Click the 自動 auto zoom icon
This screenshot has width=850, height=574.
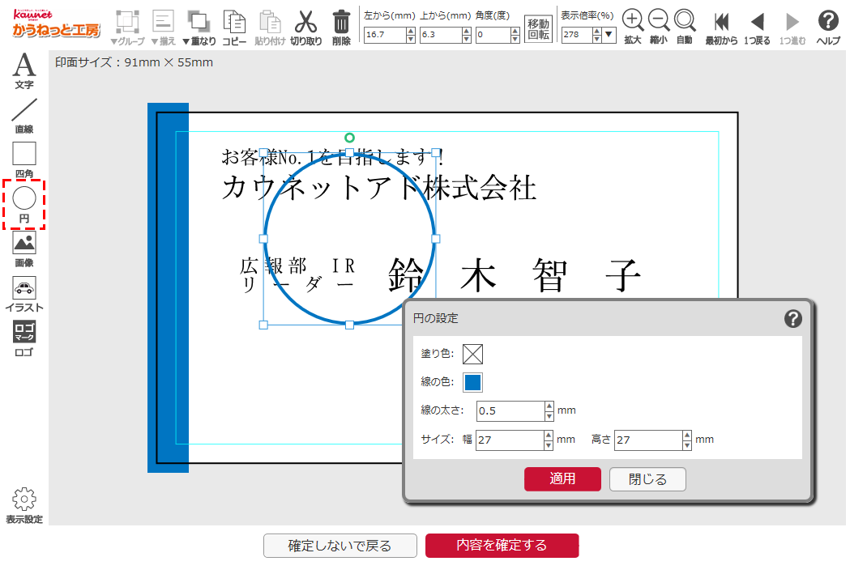(x=685, y=20)
